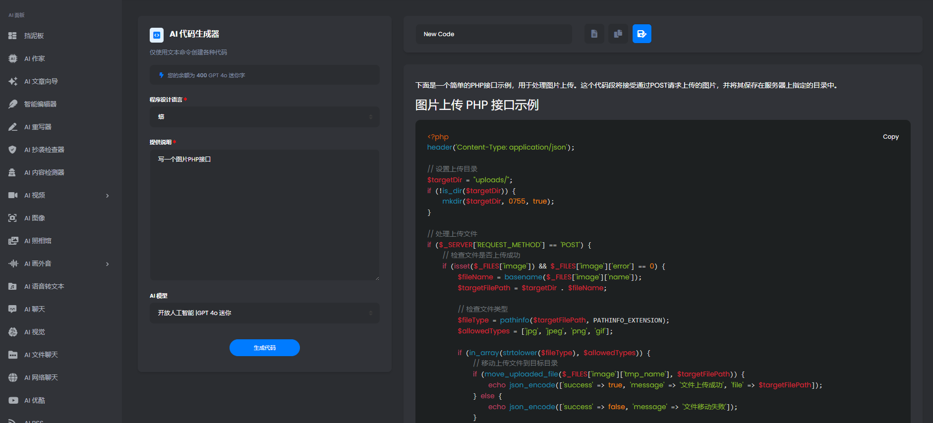The height and width of the screenshot is (423, 933).
Task: Click the copy icon in code toolbar
Action: point(618,34)
